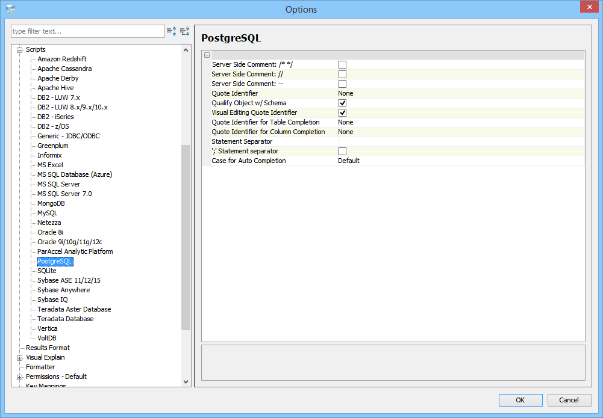Enable Server Side Comment // checkbox
This screenshot has height=418, width=603.
pyautogui.click(x=342, y=74)
